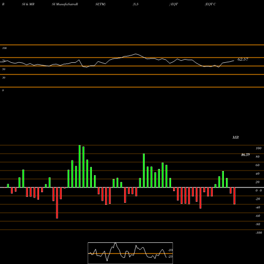Click the 'MR' label above the histogram
This screenshot has width=264, height=264.
tap(235, 137)
